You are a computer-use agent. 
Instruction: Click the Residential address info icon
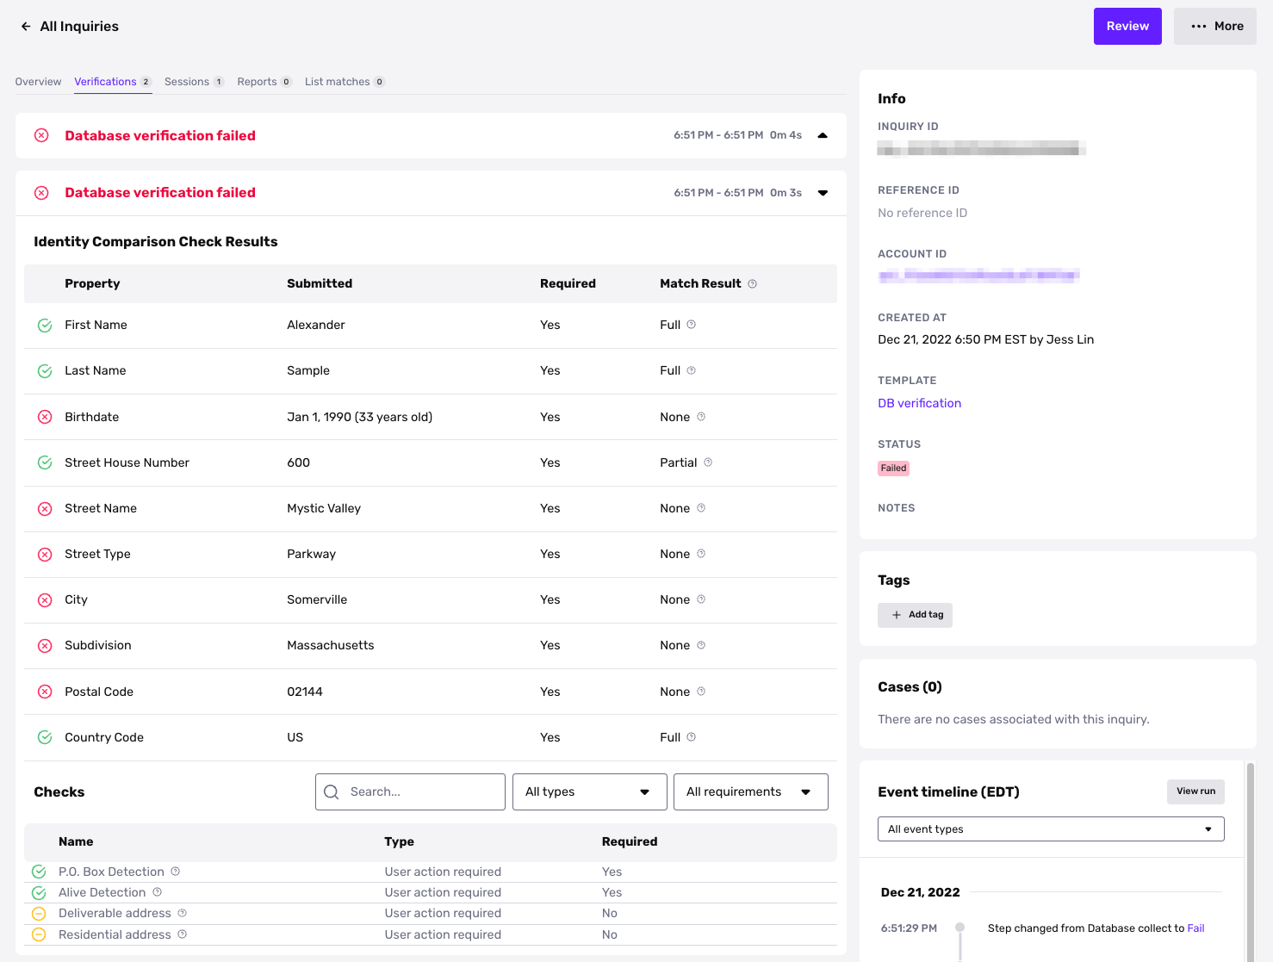click(x=182, y=934)
